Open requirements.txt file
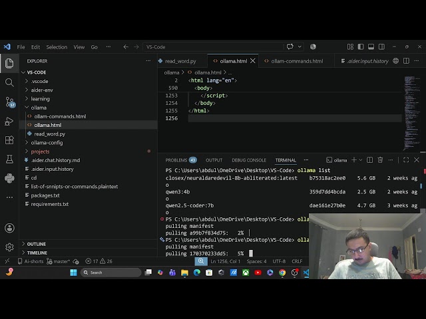Screen dimensions: 426x319 coord(50,204)
